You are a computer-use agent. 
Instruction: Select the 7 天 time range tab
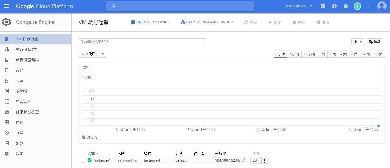click(x=354, y=54)
